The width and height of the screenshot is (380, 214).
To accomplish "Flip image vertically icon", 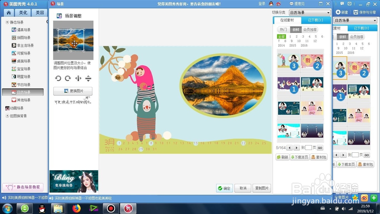I will click(88, 78).
